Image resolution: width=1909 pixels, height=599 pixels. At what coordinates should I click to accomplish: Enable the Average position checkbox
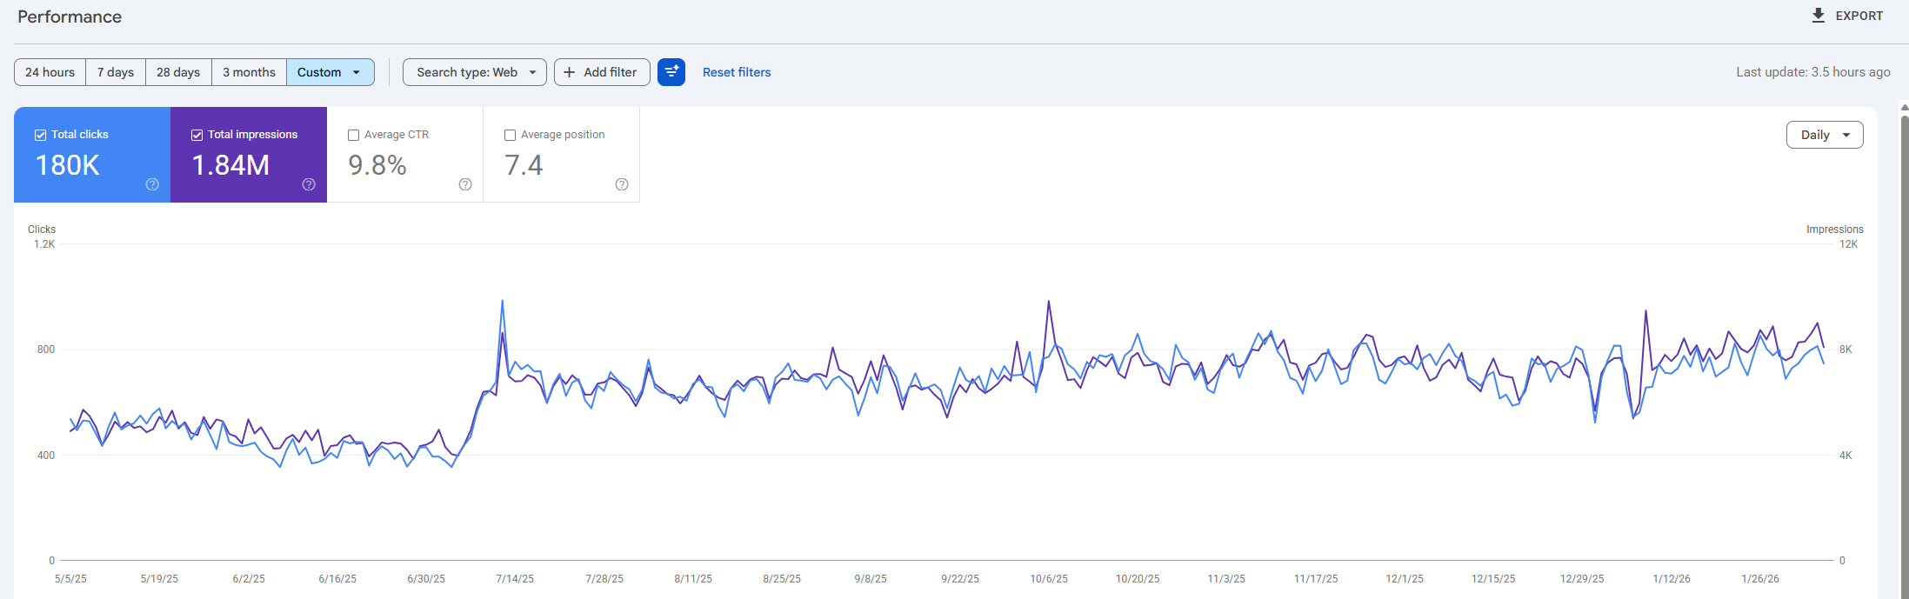pos(510,135)
